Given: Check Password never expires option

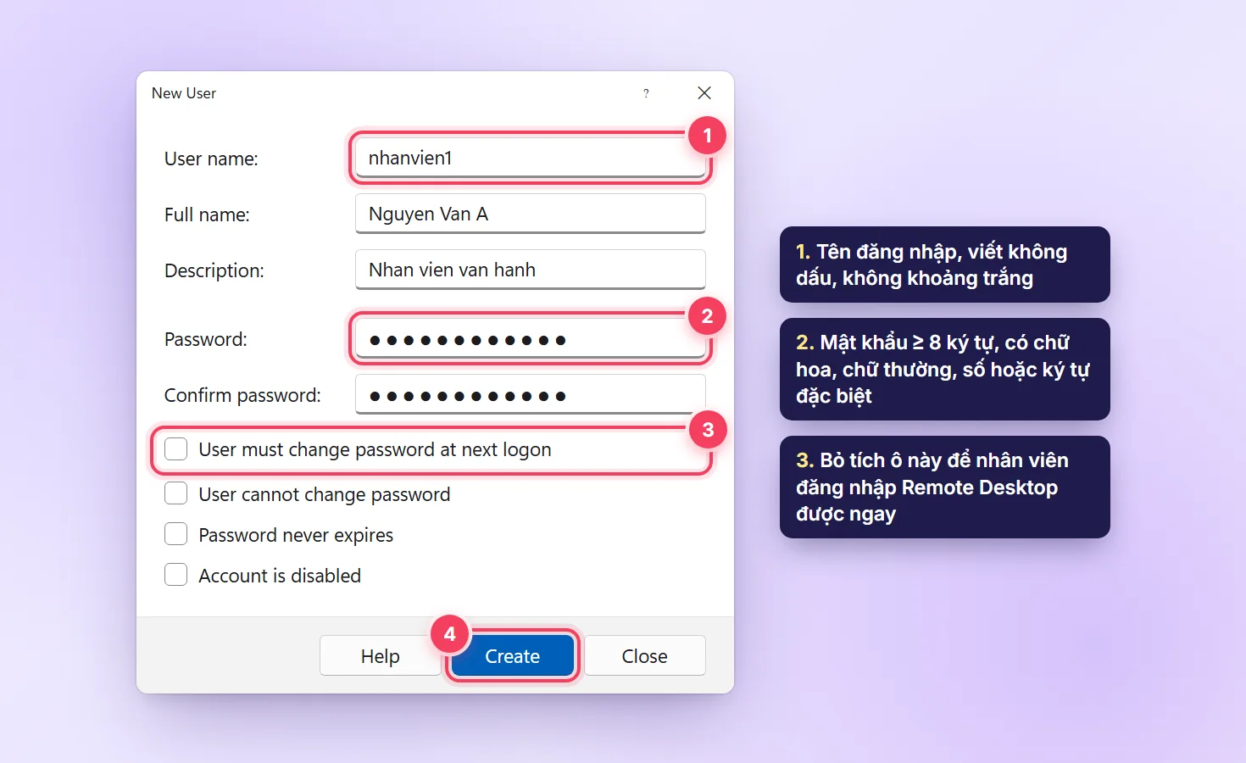Looking at the screenshot, I should click(x=175, y=534).
